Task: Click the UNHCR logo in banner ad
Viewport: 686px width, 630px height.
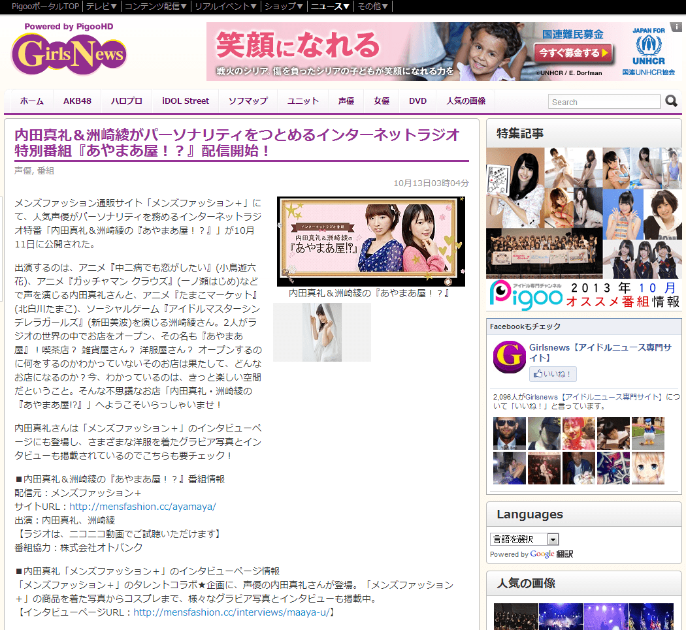Action: pyautogui.click(x=648, y=50)
